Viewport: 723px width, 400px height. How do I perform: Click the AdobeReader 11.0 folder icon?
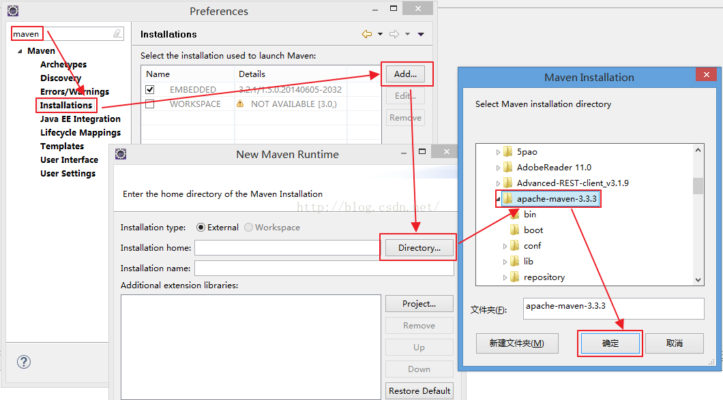pos(508,167)
